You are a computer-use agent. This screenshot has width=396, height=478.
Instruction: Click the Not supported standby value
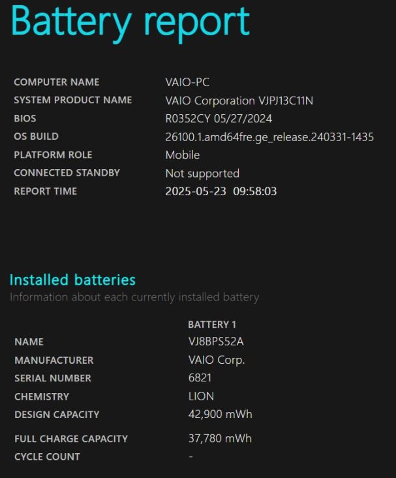point(202,173)
